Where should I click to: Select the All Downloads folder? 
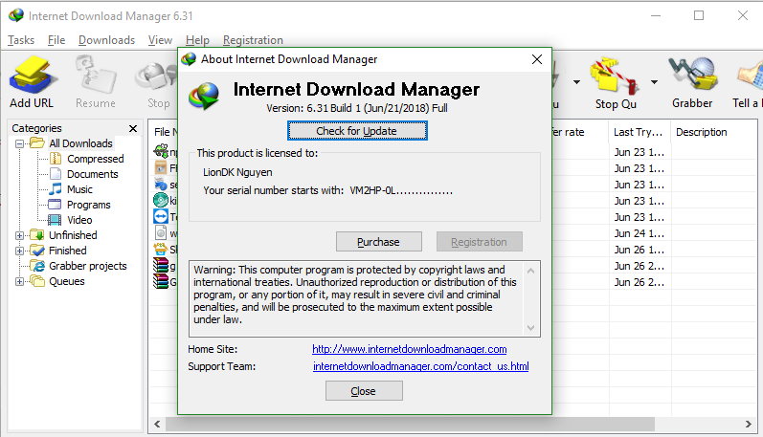click(x=80, y=143)
